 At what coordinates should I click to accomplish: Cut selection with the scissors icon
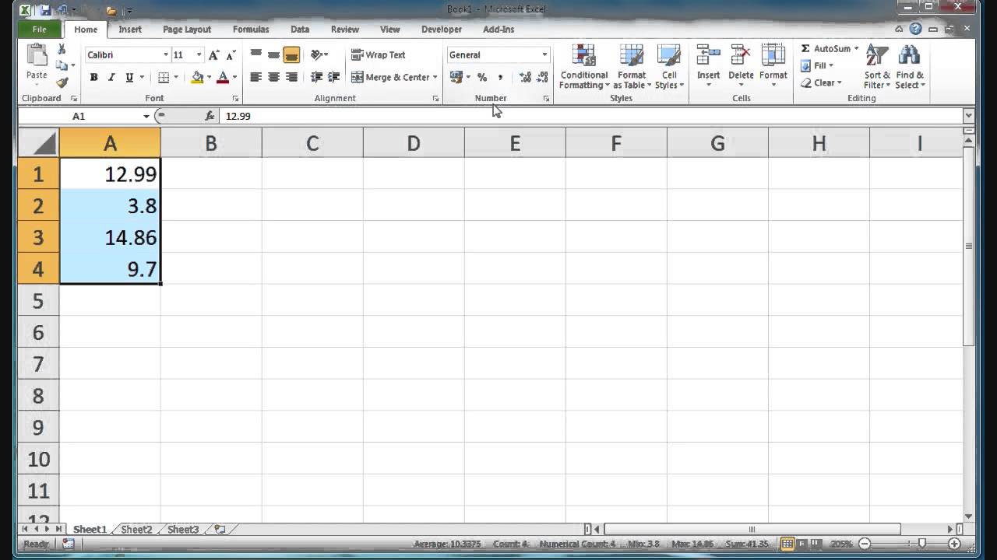[x=62, y=50]
